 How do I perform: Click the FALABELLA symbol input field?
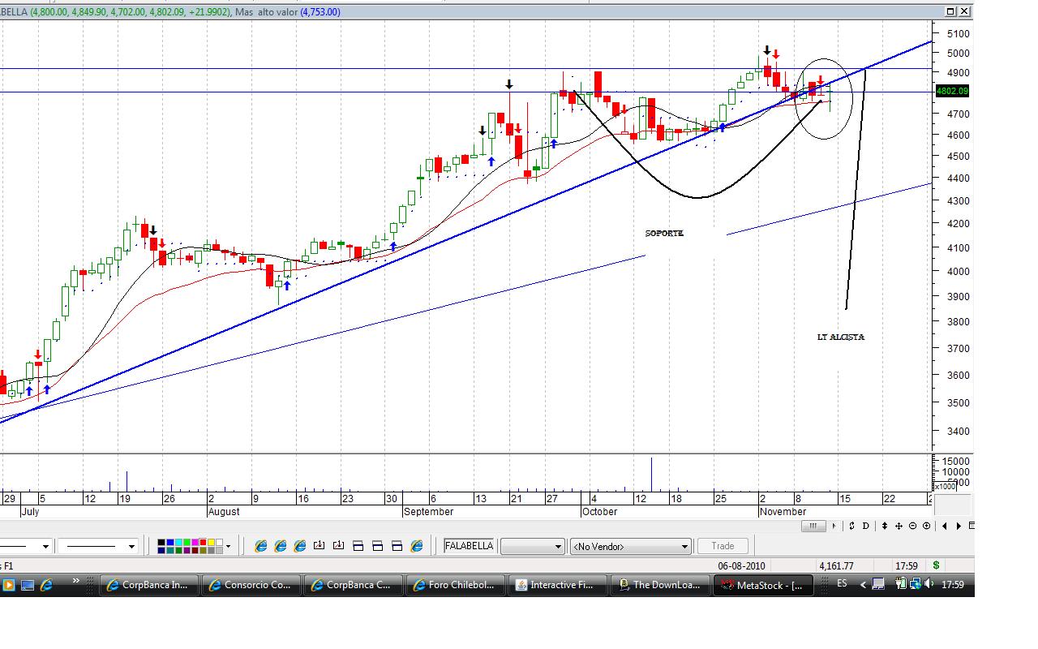pos(470,546)
